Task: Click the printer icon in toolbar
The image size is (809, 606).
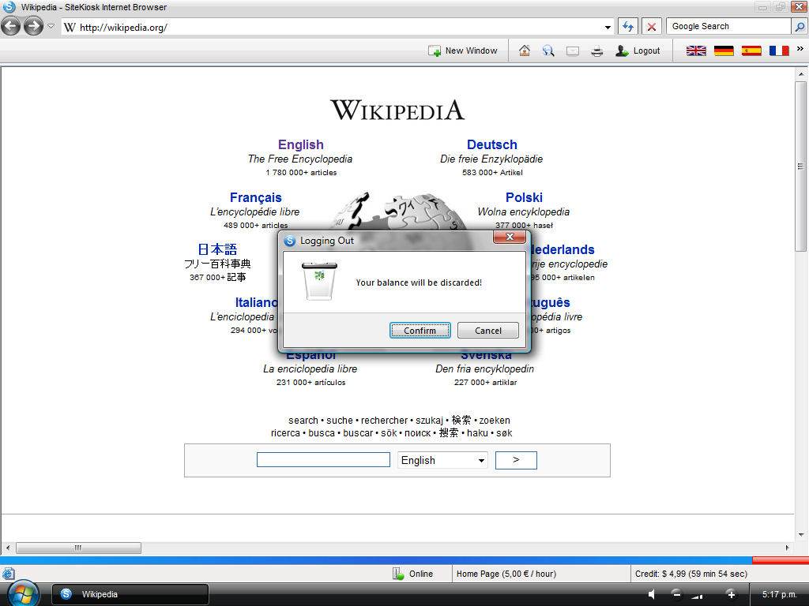Action: click(597, 50)
